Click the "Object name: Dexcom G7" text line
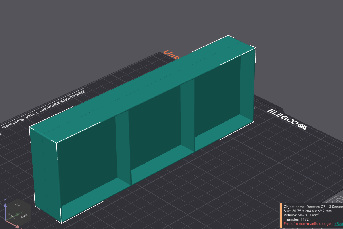 pos(313,207)
